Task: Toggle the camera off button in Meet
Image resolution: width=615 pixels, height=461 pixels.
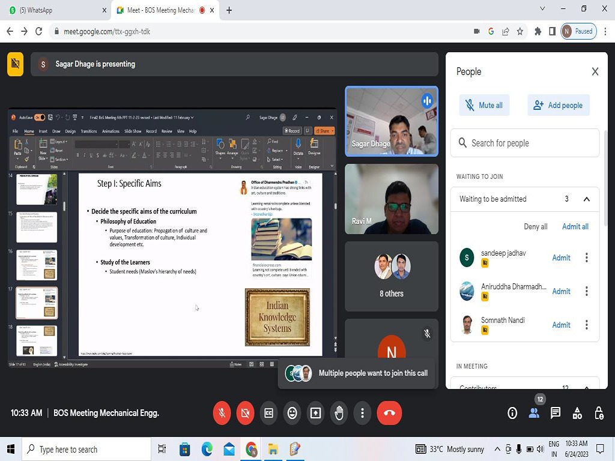Action: 246,413
